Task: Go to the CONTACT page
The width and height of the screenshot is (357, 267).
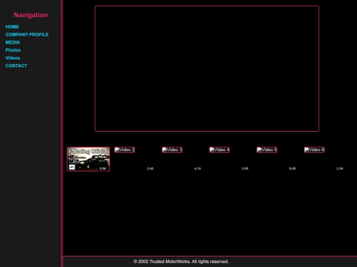Action: [16, 66]
